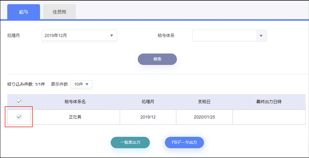The height and width of the screenshot is (158, 309).
Task: Select the 正社員 cell in the table
Action: (75, 117)
